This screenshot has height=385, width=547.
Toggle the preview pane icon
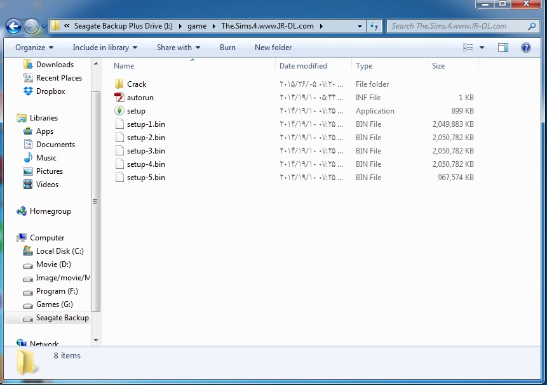pos(503,48)
